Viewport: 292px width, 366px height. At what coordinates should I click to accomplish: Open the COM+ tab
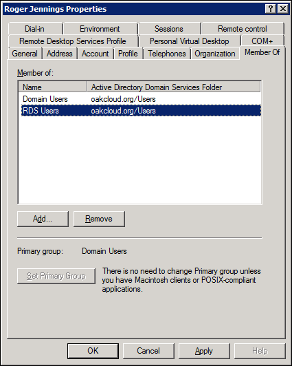pos(262,41)
